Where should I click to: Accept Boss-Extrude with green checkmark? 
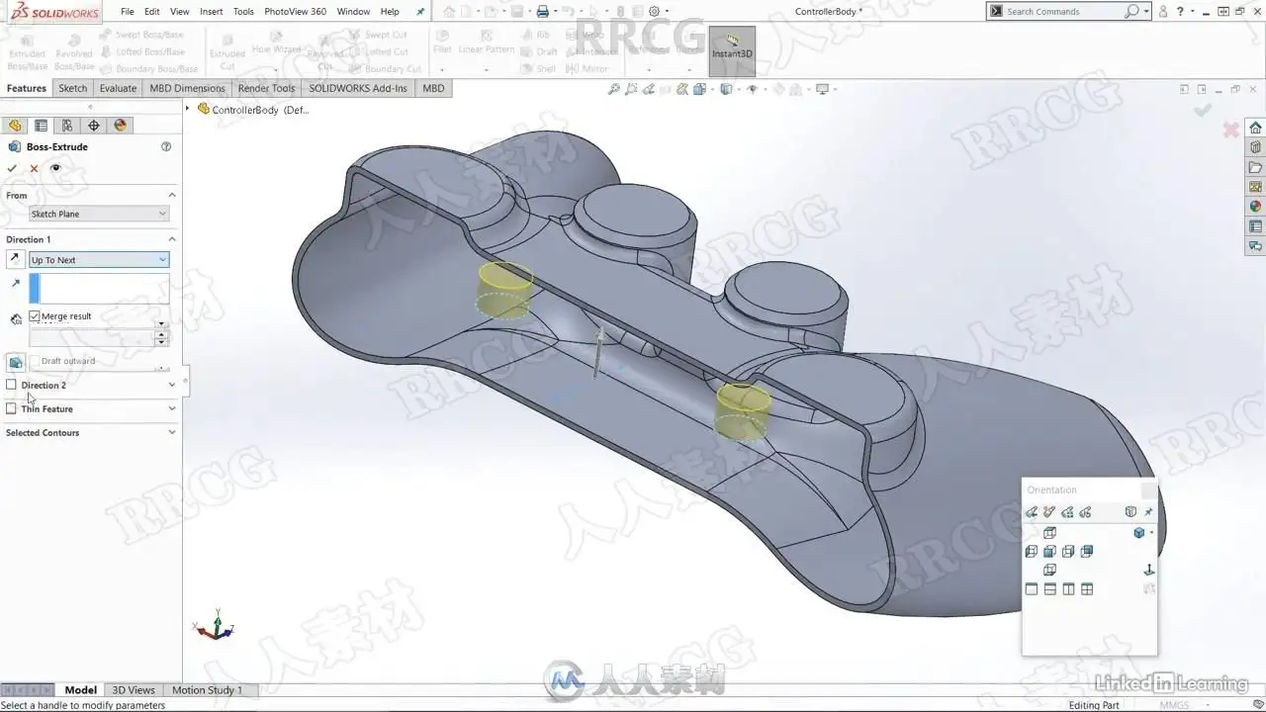(12, 168)
